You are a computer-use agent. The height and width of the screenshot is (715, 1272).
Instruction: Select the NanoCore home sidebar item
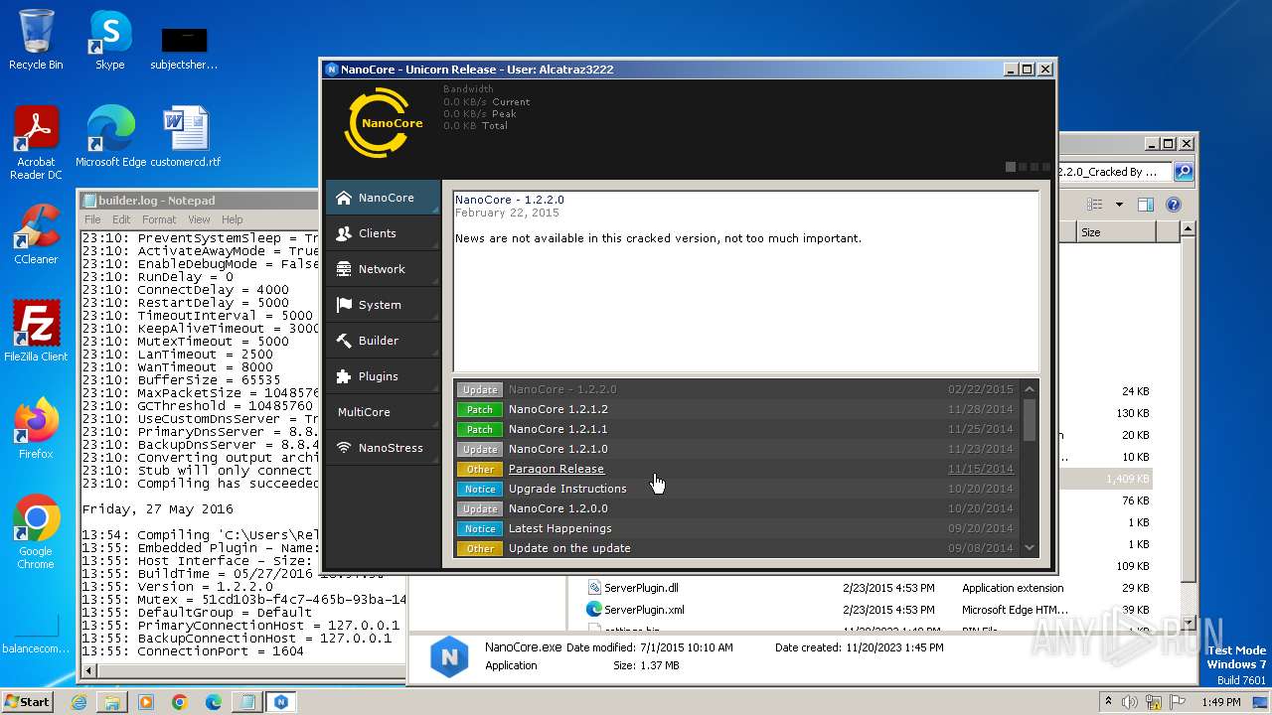383,198
